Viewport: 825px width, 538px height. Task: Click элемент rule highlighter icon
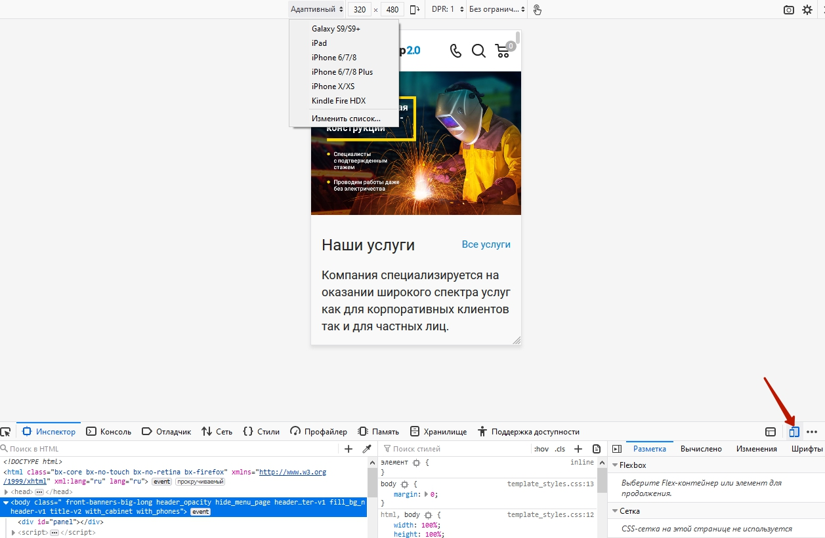tap(416, 463)
